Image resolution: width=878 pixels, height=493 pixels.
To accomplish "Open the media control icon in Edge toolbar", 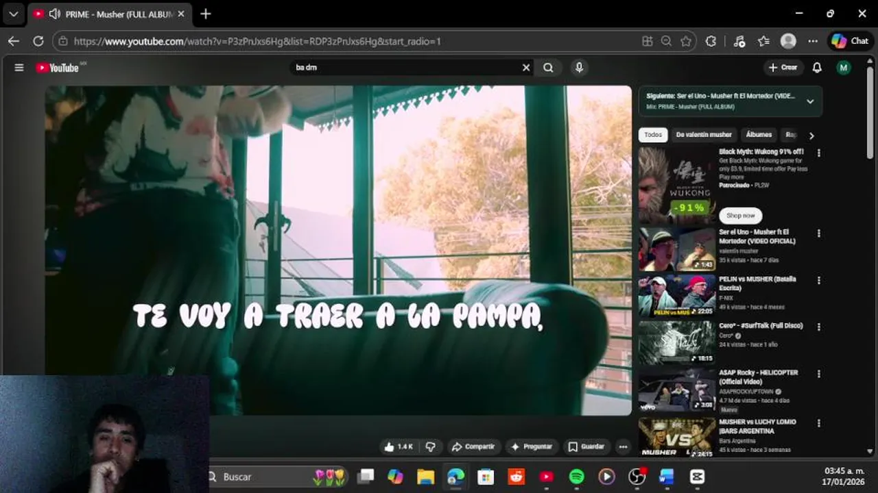I will 739,41.
